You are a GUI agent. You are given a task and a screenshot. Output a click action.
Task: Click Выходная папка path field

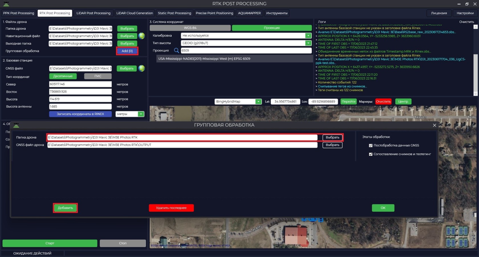[80, 43]
